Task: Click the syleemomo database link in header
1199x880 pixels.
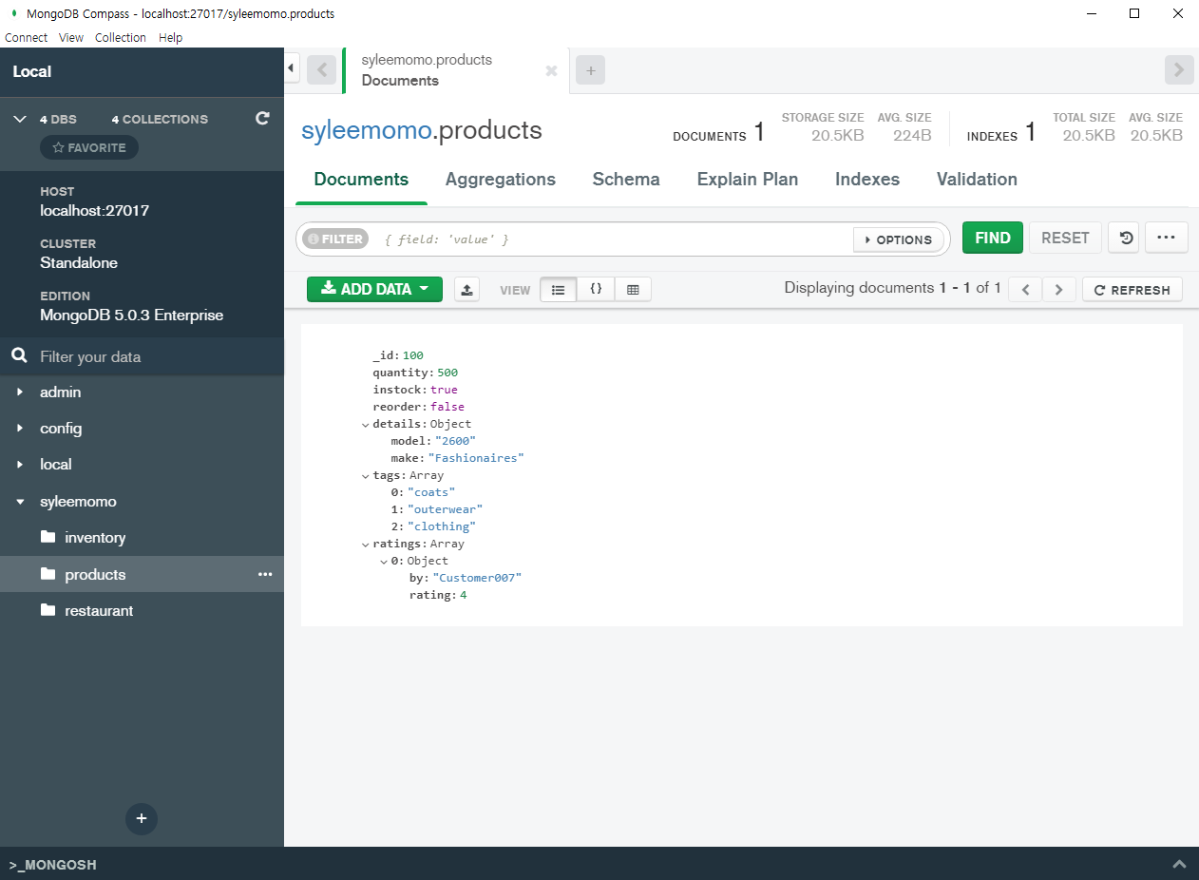Action: [x=367, y=130]
